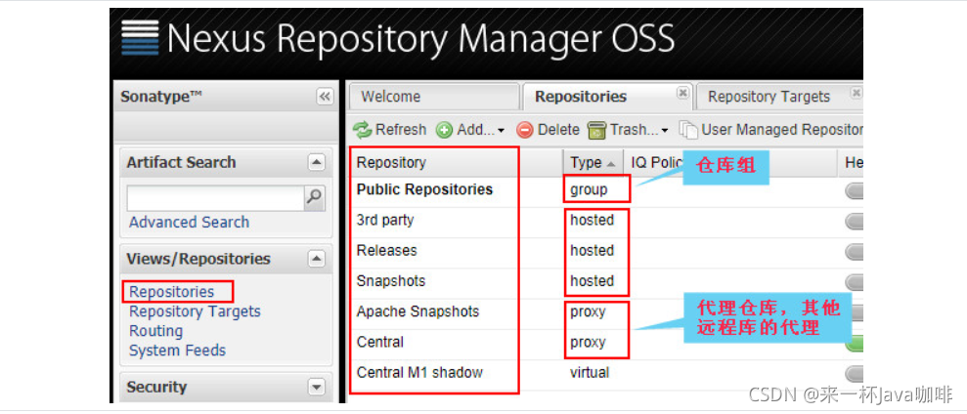Open the System Feeds sidebar link
Screen dimensions: 967x414
coord(178,351)
